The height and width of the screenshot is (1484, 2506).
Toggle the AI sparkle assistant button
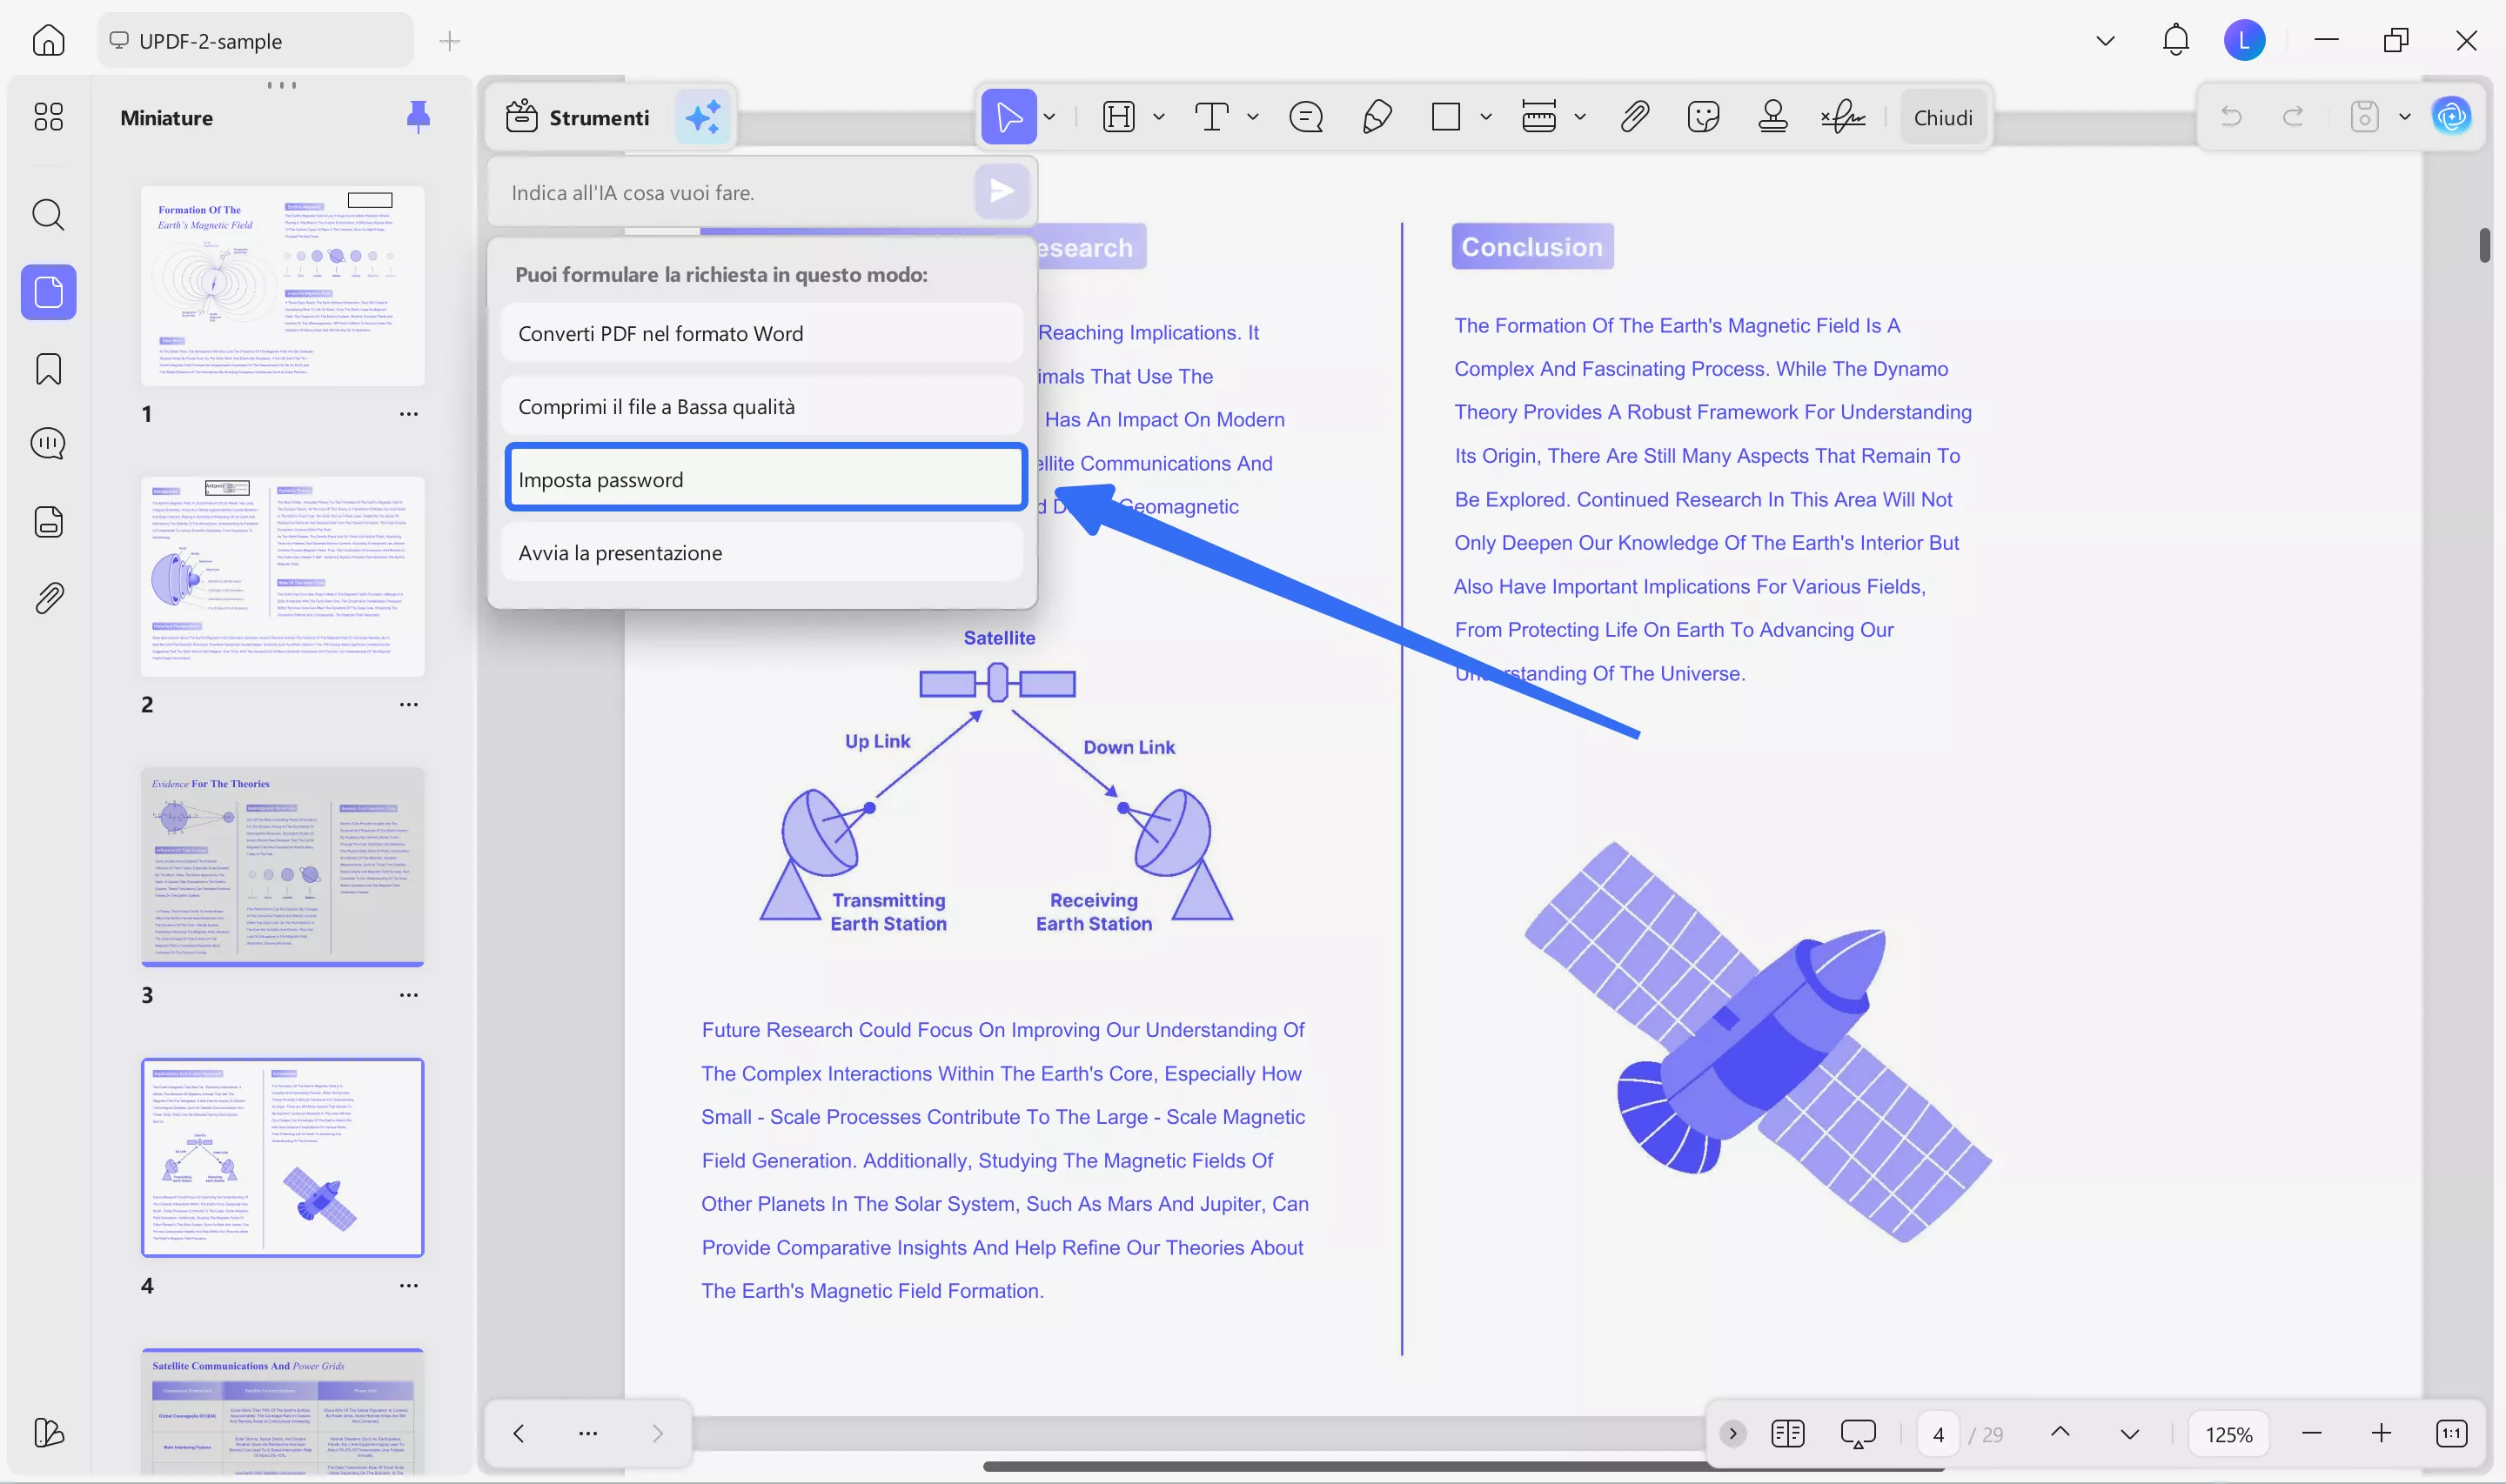pyautogui.click(x=703, y=117)
